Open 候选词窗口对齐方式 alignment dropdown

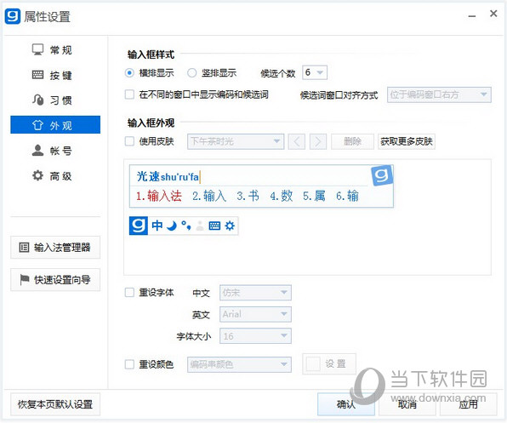coord(439,94)
